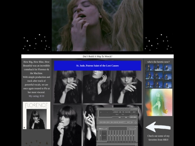
Task: Click the 'who's the heretic now?' caption
Action: tap(159, 62)
